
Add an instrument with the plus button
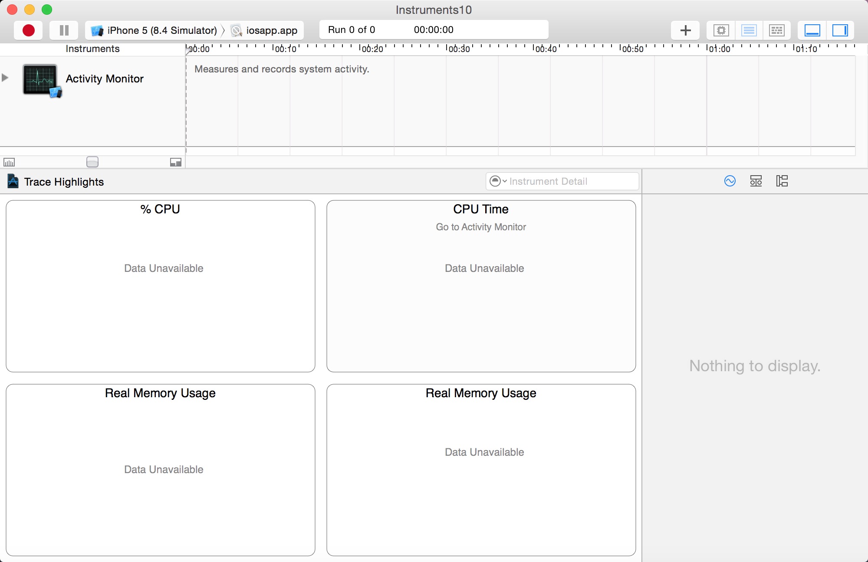[x=685, y=30]
